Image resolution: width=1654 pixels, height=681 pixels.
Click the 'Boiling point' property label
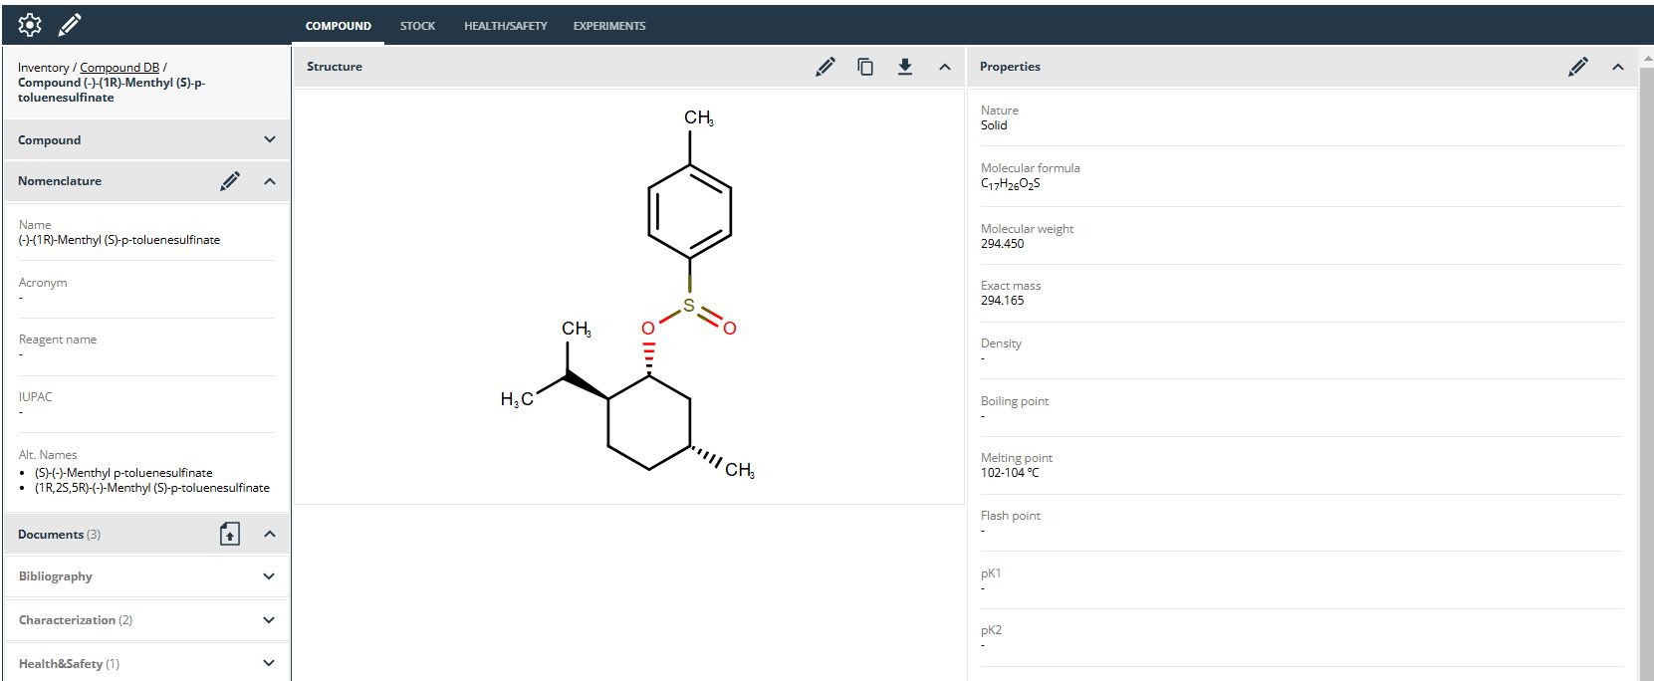[x=1015, y=401]
